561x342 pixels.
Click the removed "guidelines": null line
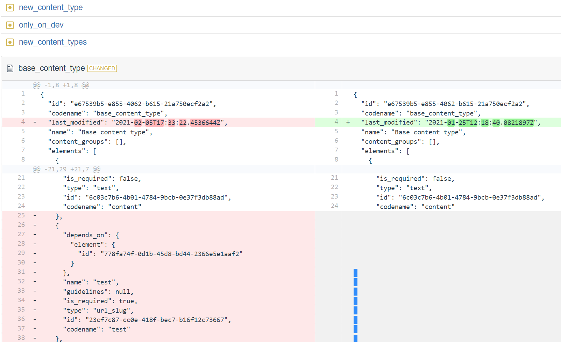click(98, 292)
